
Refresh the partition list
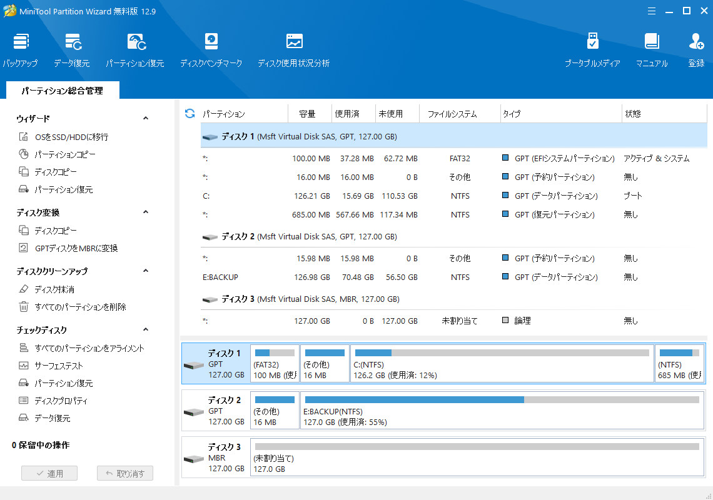[x=190, y=113]
